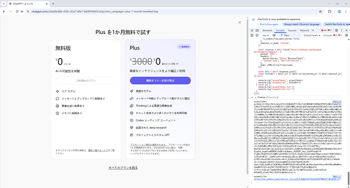Click the コア モデル sparkle icon
Image resolution: width=350 pixels, height=188 pixels.
tap(57, 91)
